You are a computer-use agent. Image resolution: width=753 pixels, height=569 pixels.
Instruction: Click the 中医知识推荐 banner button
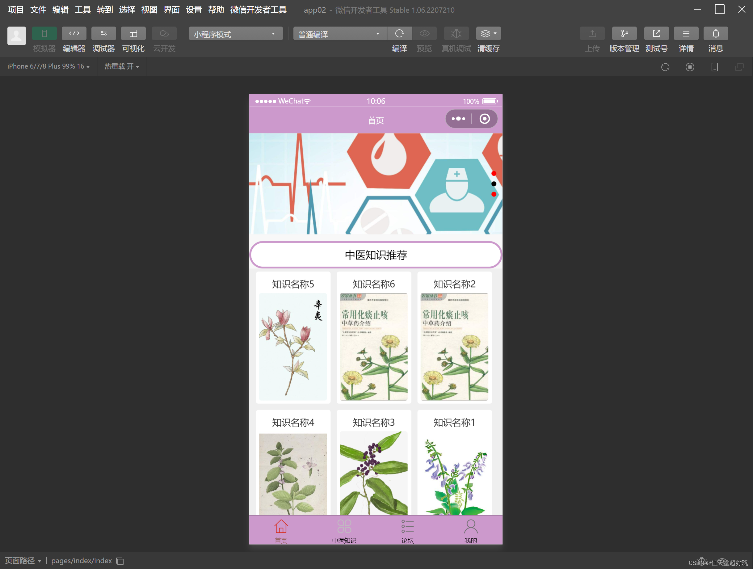pos(376,254)
